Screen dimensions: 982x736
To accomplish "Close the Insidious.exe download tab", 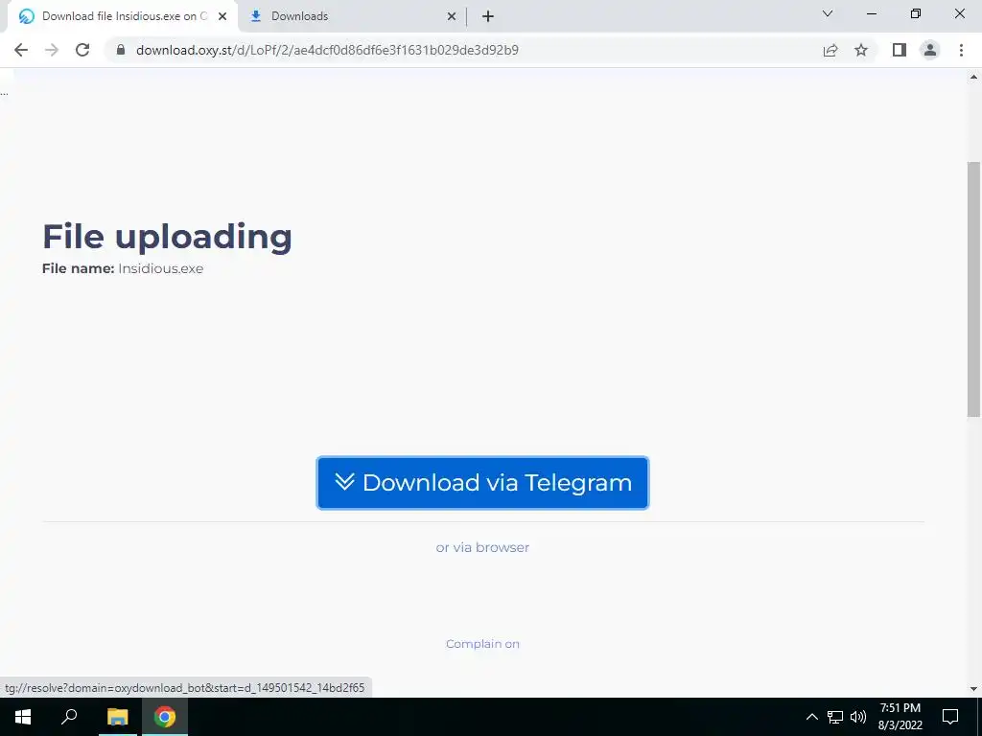I will tap(222, 16).
